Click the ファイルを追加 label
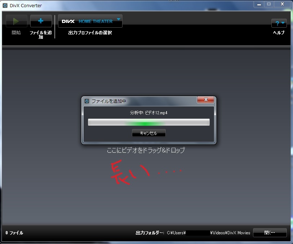This screenshot has width=293, height=244. click(x=41, y=34)
